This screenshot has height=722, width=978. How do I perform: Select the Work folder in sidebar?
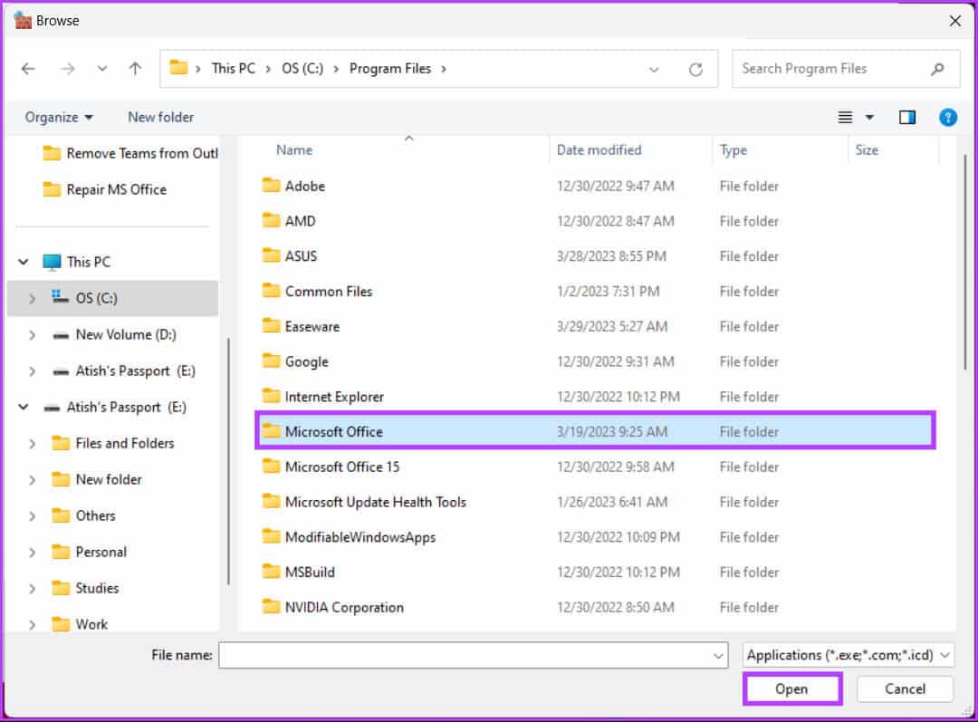click(79, 624)
